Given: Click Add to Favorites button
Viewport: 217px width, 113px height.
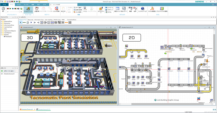Looking at the screenshot, I should 8,71.
